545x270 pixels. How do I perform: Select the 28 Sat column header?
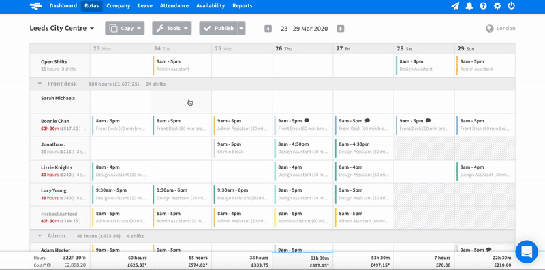pos(424,48)
